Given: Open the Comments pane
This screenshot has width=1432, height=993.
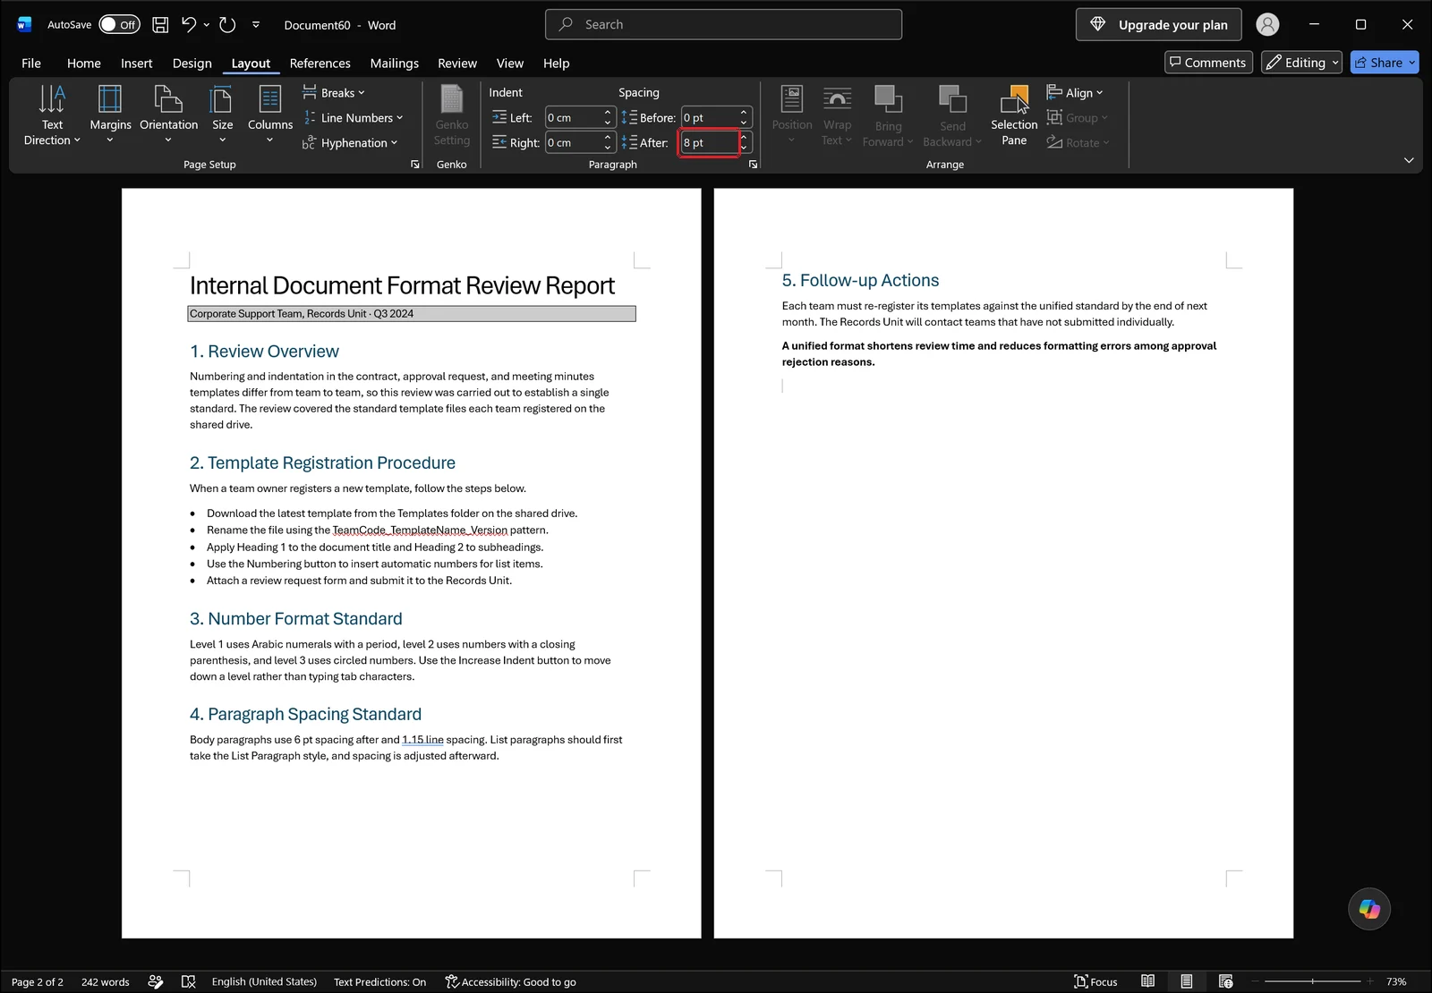Looking at the screenshot, I should click(1208, 63).
